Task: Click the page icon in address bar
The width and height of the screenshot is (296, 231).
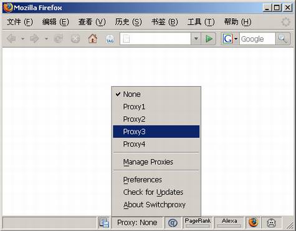Action: [x=127, y=39]
